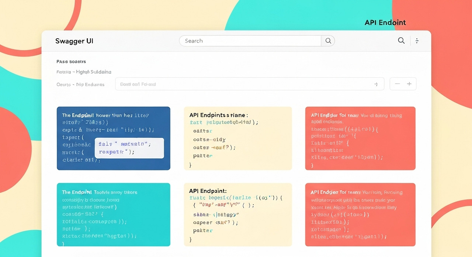Focus the Search input field

pyautogui.click(x=250, y=41)
